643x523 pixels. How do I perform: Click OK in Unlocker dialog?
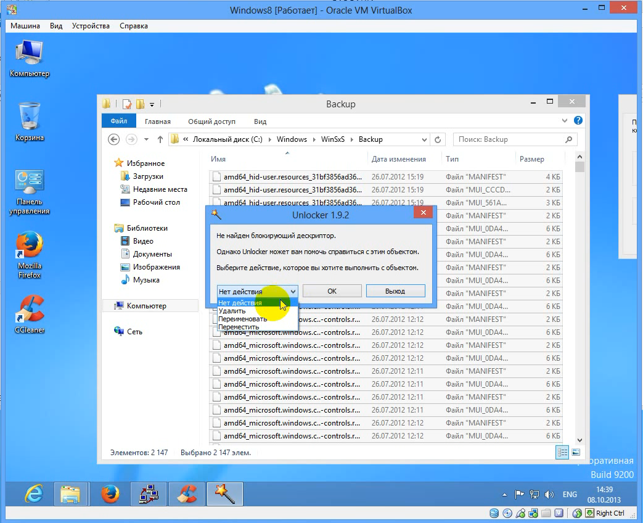pos(332,291)
